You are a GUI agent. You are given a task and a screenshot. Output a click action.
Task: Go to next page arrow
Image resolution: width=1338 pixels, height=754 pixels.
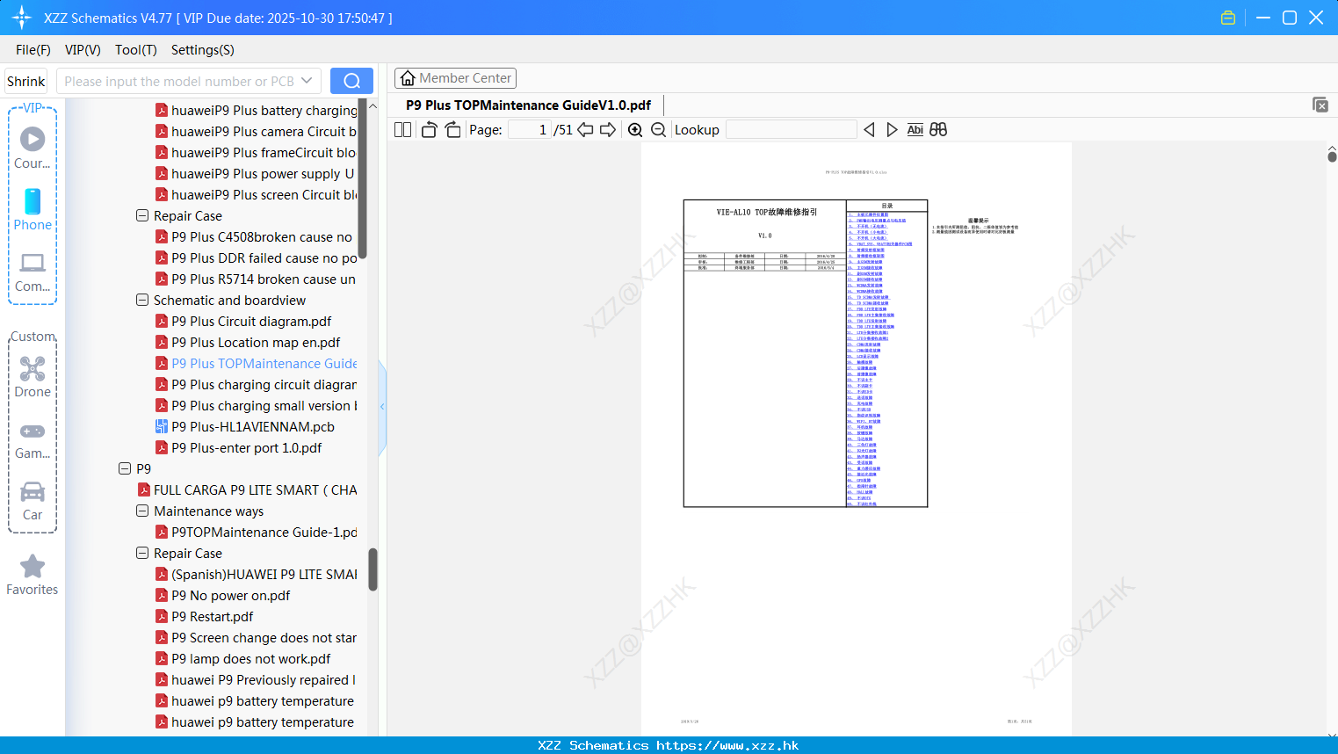[608, 129]
